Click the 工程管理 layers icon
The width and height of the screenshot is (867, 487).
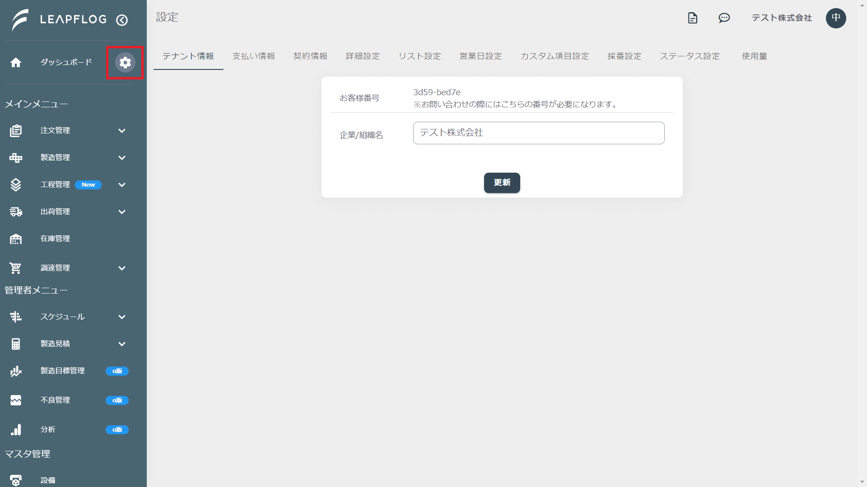pos(16,184)
